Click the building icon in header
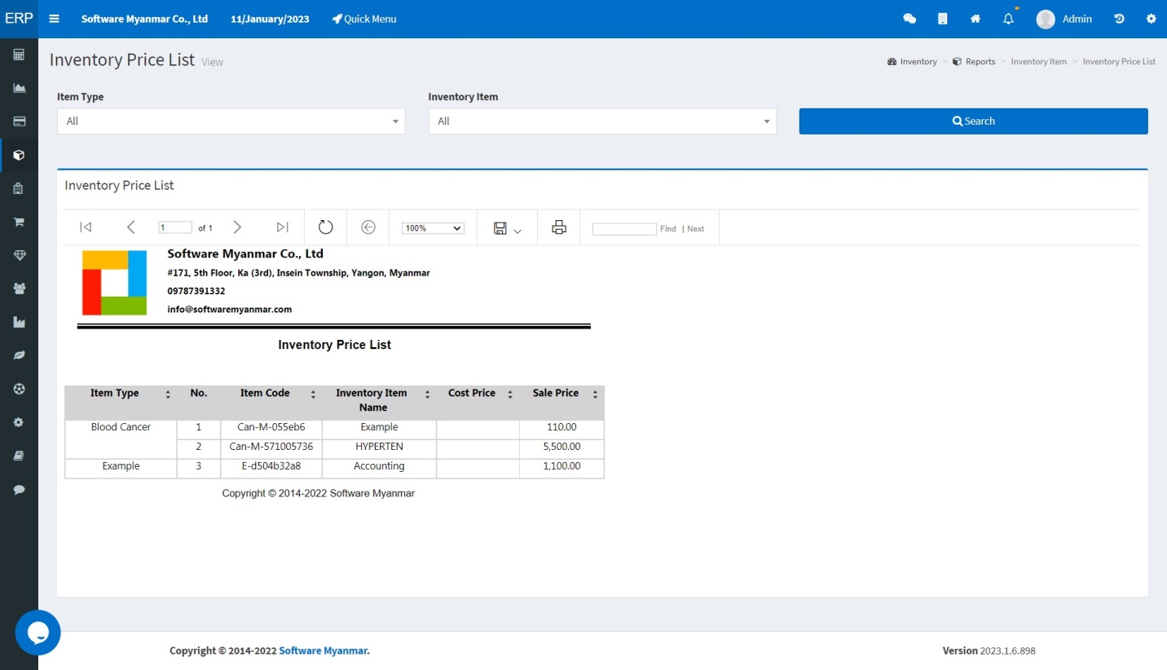1167x670 pixels. pyautogui.click(x=943, y=19)
